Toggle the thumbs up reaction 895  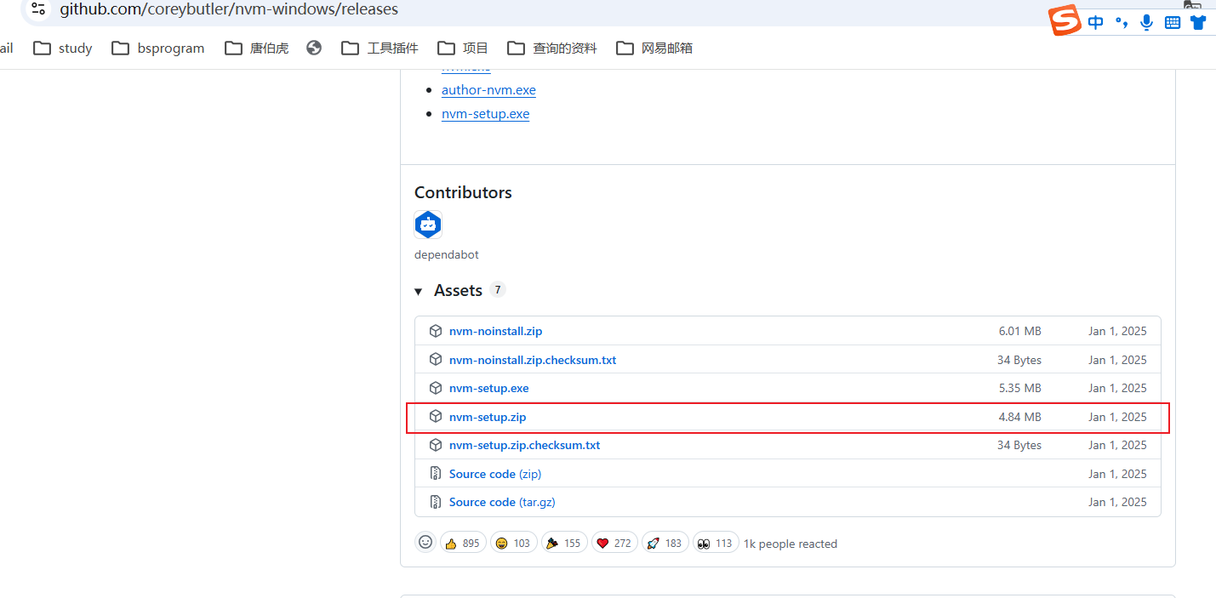(x=463, y=543)
